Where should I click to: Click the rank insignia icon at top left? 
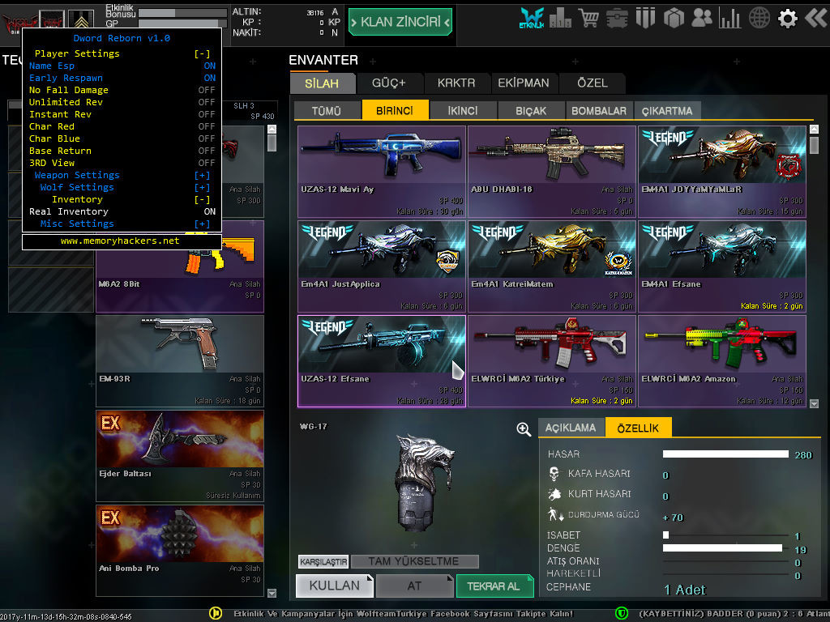(81, 19)
